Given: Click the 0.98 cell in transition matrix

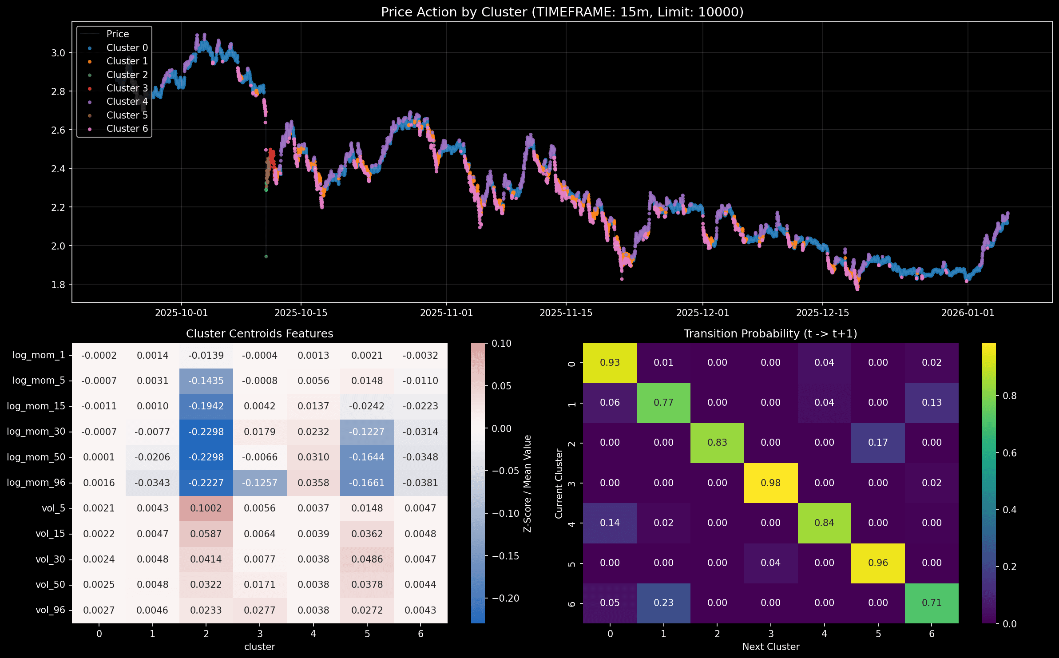Looking at the screenshot, I should click(x=770, y=483).
